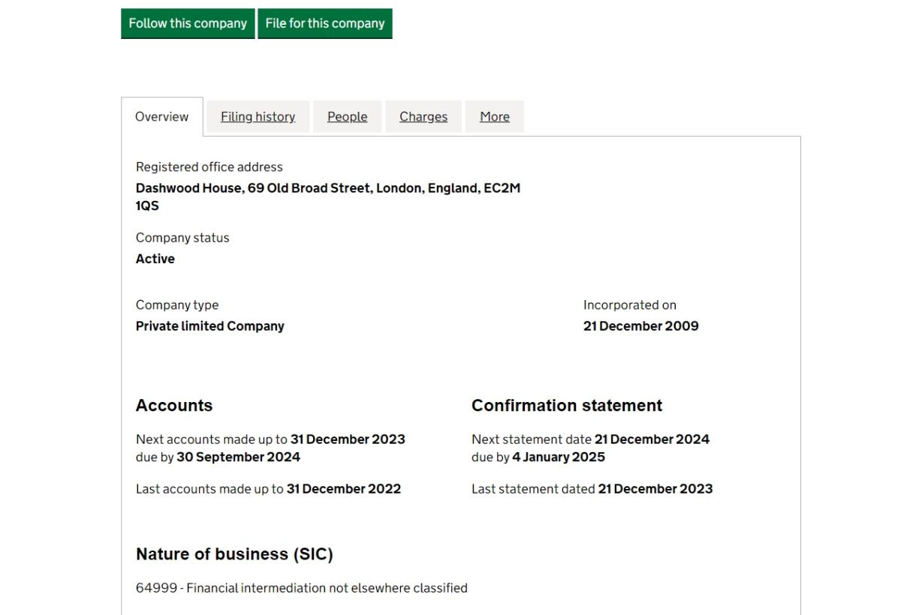This screenshot has width=901, height=615.
Task: Click the Dashwood House address text
Action: tap(327, 188)
